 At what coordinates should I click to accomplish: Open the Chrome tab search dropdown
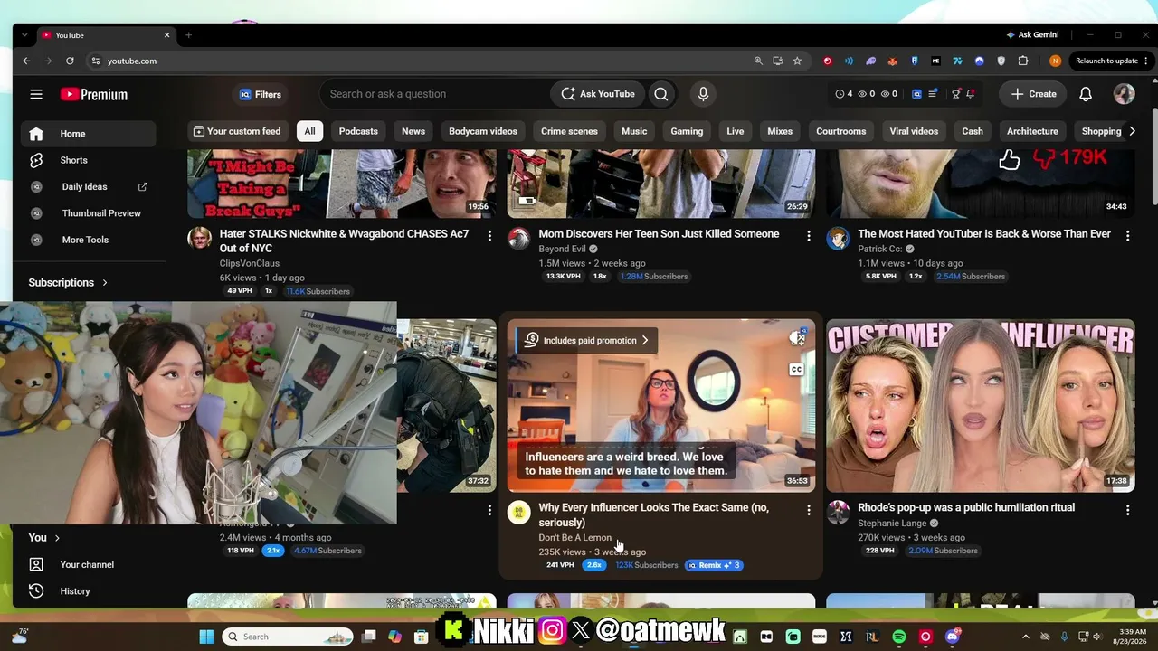pyautogui.click(x=24, y=35)
